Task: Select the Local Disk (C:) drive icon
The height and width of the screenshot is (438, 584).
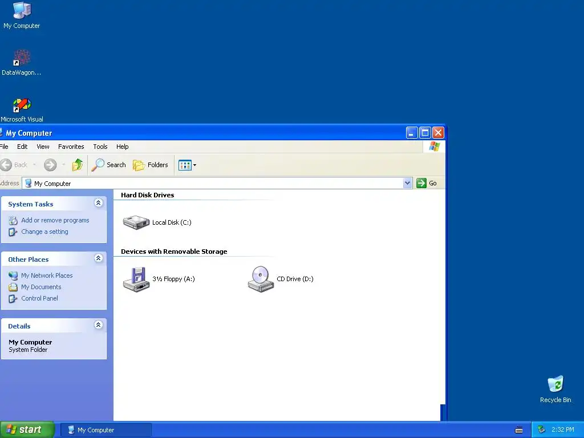Action: click(136, 222)
